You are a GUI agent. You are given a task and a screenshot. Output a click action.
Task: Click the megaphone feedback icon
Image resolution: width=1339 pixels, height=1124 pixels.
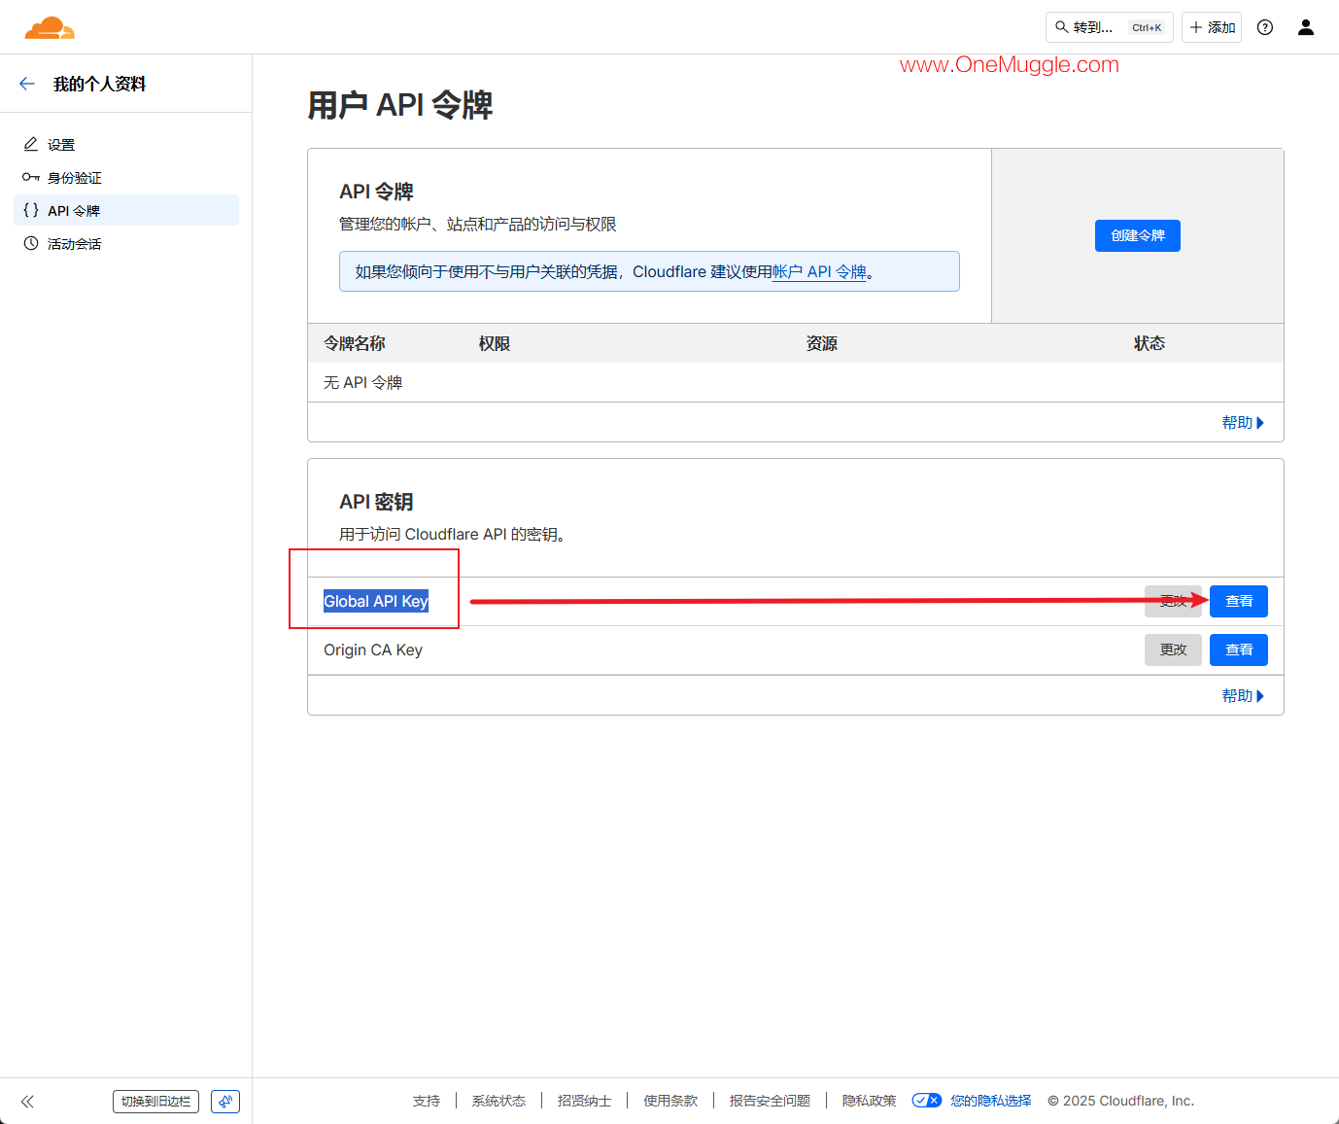click(x=225, y=1102)
